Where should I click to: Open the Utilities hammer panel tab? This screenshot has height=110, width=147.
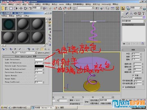[x=144, y=13]
